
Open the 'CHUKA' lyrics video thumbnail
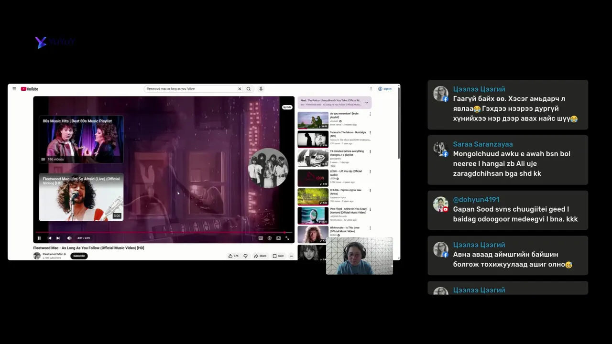[x=313, y=197]
